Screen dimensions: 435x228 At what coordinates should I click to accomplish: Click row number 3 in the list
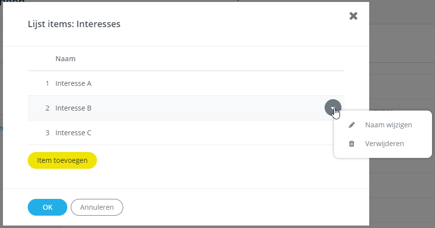pyautogui.click(x=48, y=133)
